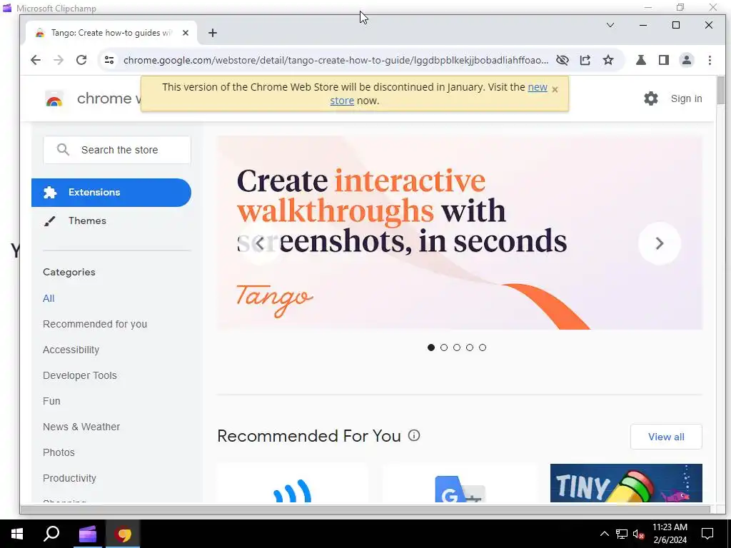Open Windows taskbar search
731x548 pixels.
click(51, 534)
